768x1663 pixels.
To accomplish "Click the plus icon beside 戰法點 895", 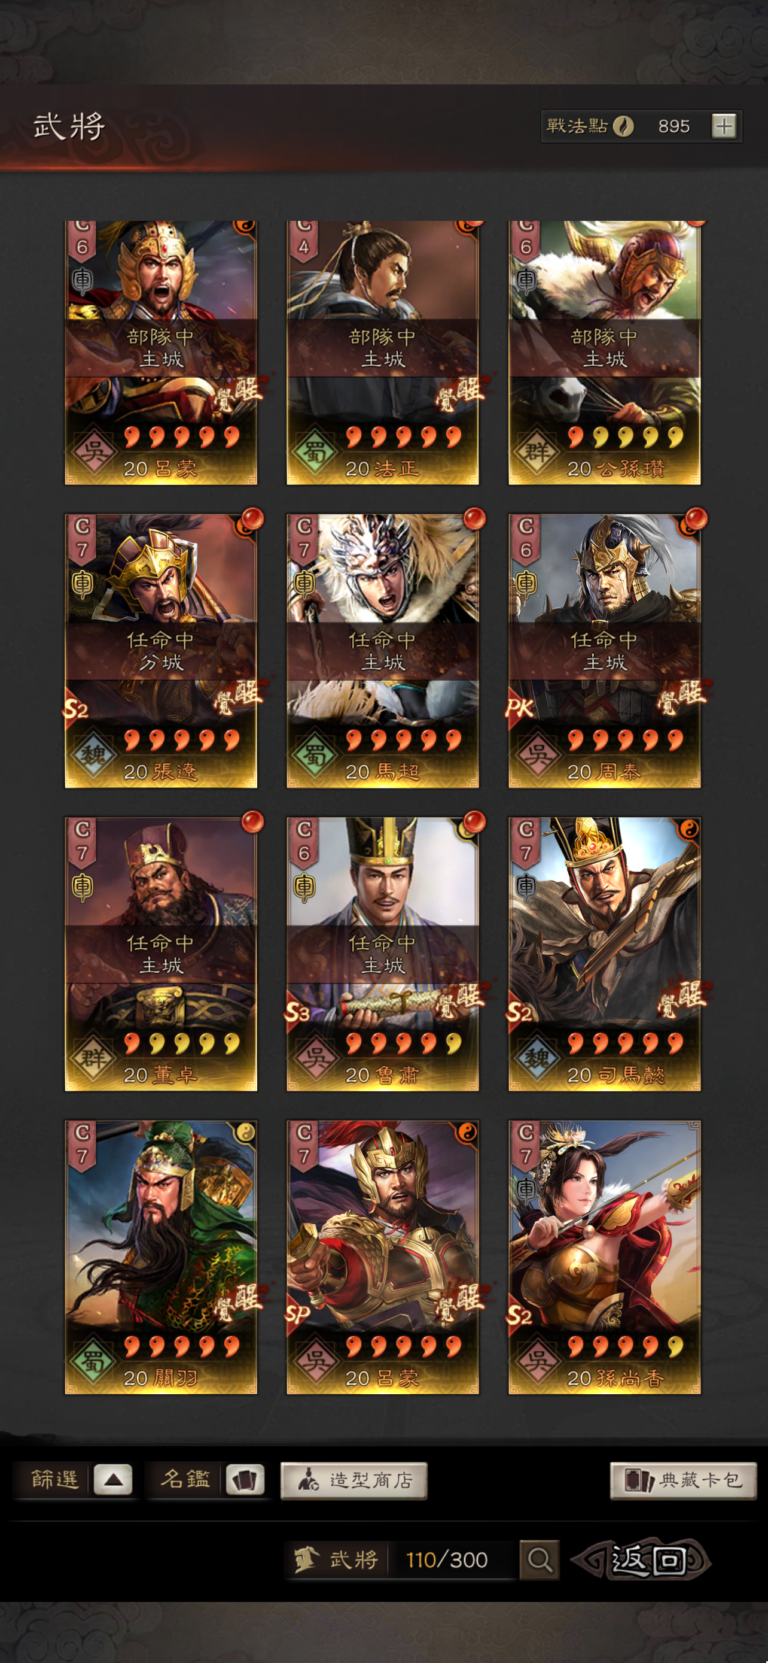I will coord(724,126).
